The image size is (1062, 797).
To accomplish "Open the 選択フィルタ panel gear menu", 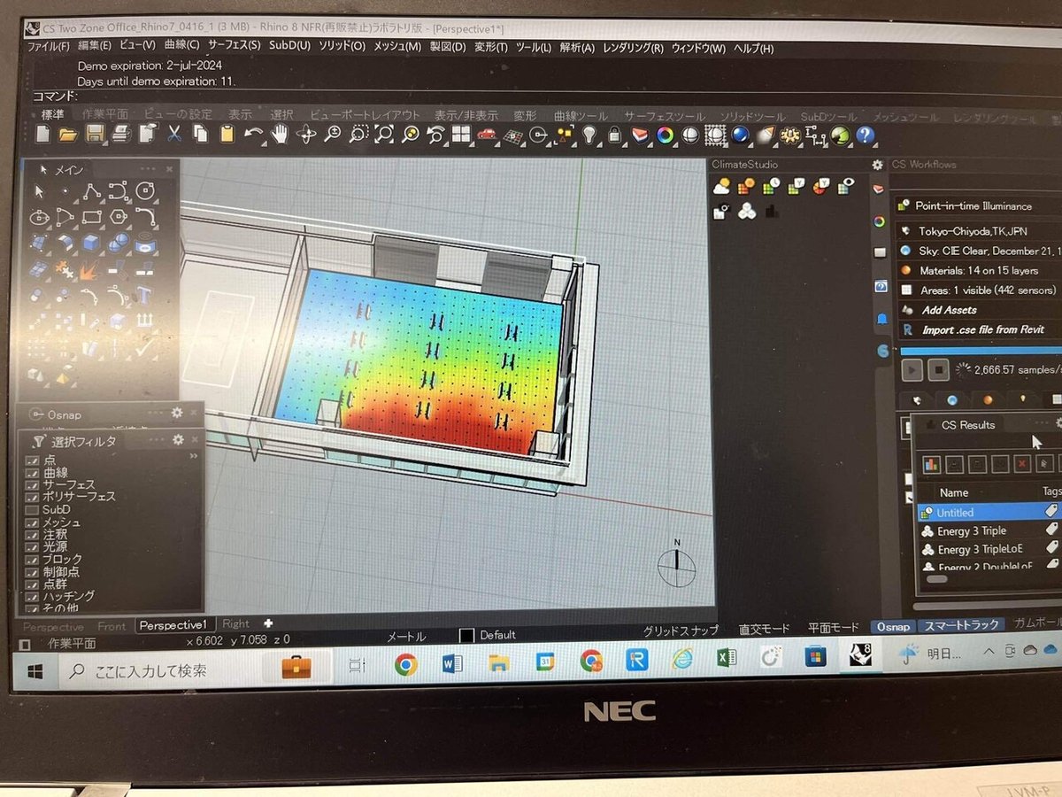I will point(178,440).
